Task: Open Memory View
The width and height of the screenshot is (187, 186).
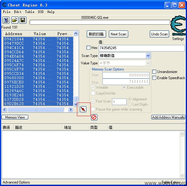Action: (15, 117)
